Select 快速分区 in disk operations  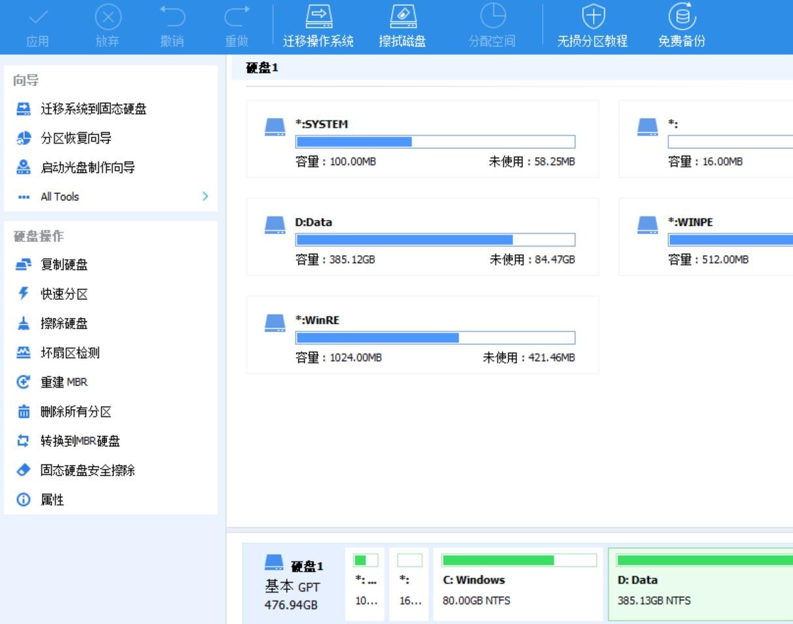[64, 294]
